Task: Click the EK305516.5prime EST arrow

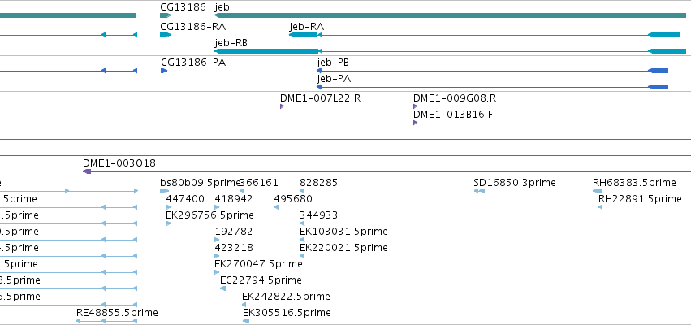Action: pyautogui.click(x=246, y=321)
